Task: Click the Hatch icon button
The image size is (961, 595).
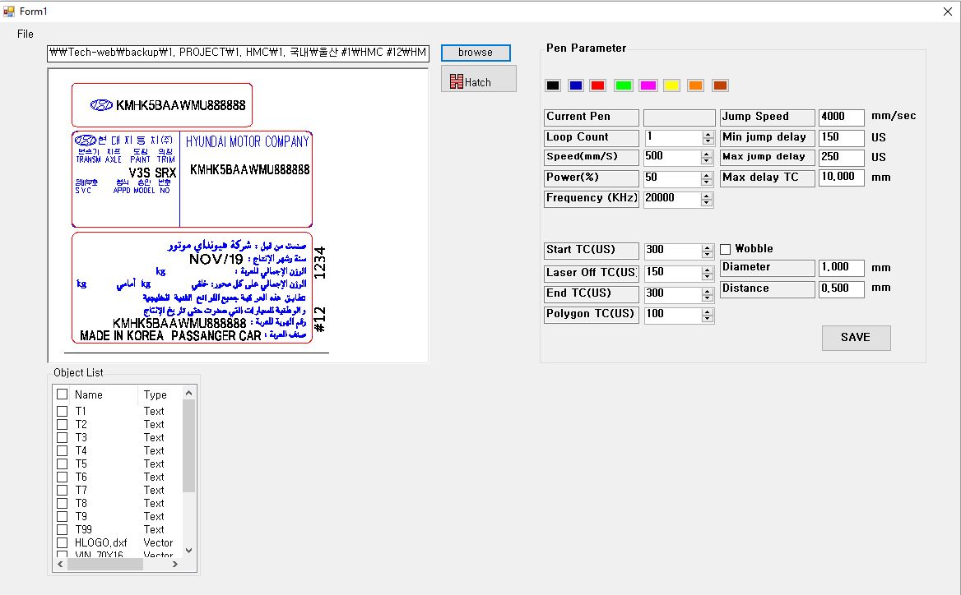Action: [478, 80]
